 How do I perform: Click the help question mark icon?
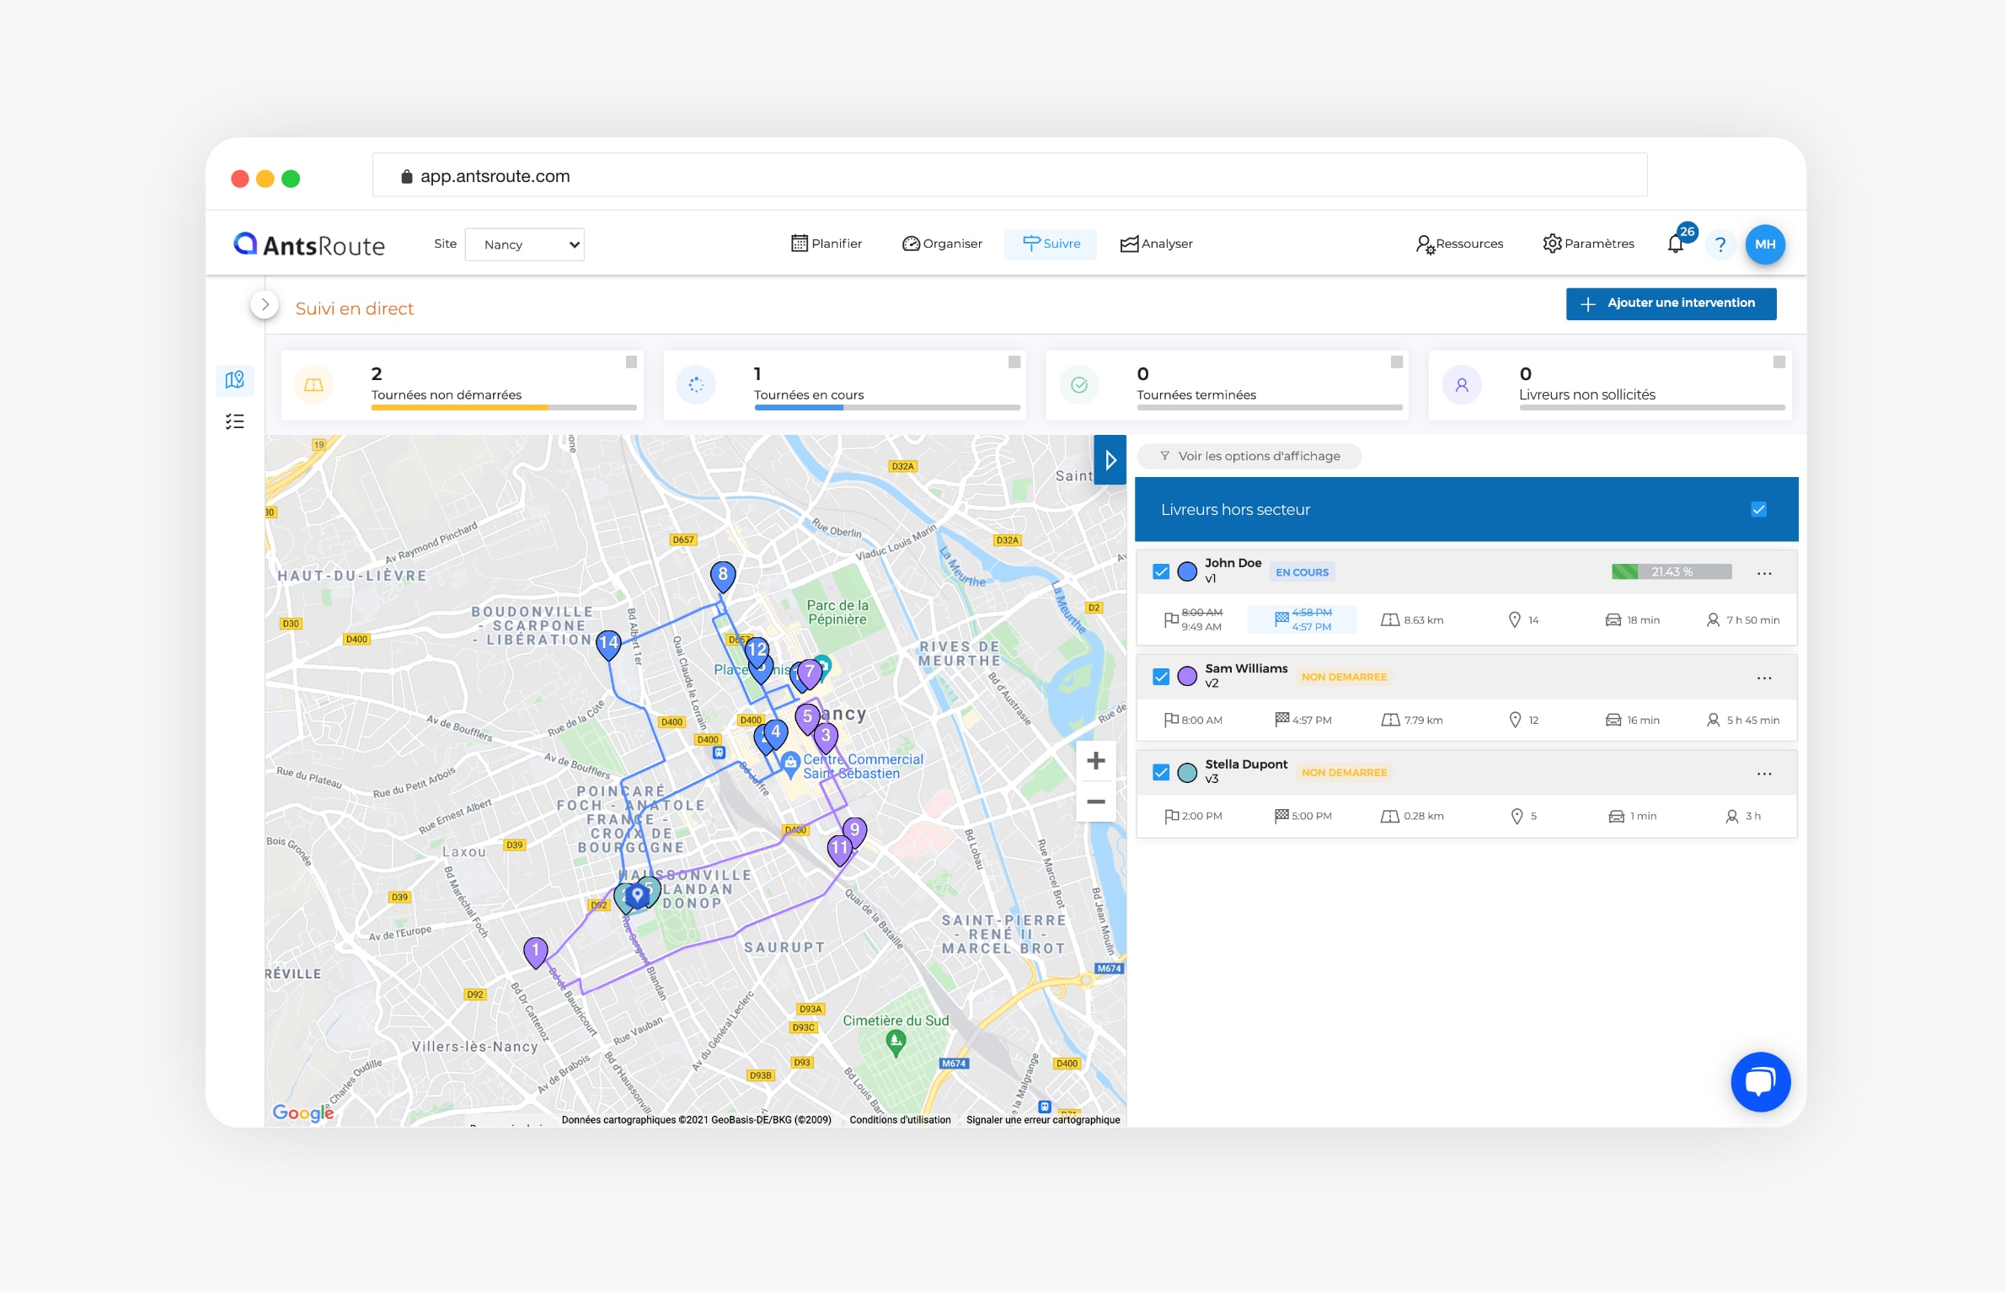1720,244
